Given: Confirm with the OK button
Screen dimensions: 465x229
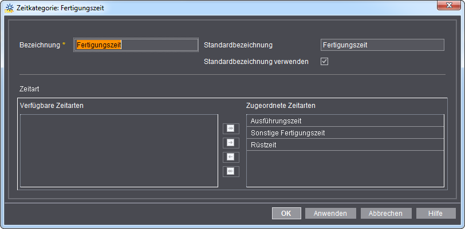Looking at the screenshot, I should coord(286,214).
